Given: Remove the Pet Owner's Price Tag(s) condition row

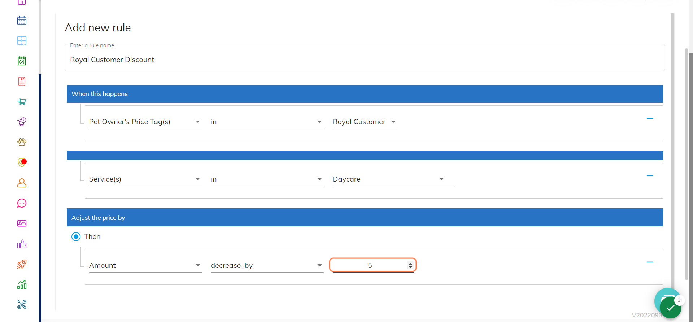Looking at the screenshot, I should pos(650,118).
